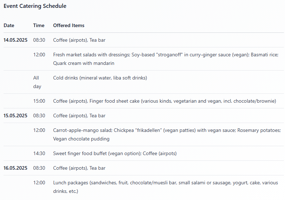Click the 14:30 time cell

(x=39, y=153)
